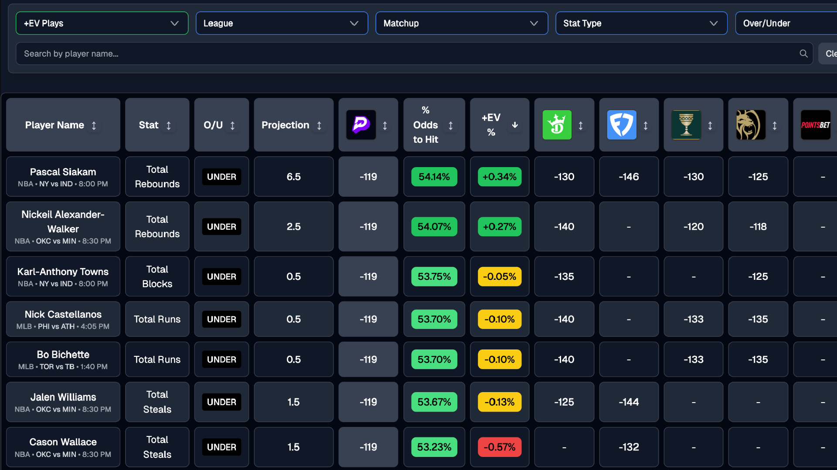The height and width of the screenshot is (470, 837).
Task: Click the 54.07% odds to hit badge
Action: (434, 227)
